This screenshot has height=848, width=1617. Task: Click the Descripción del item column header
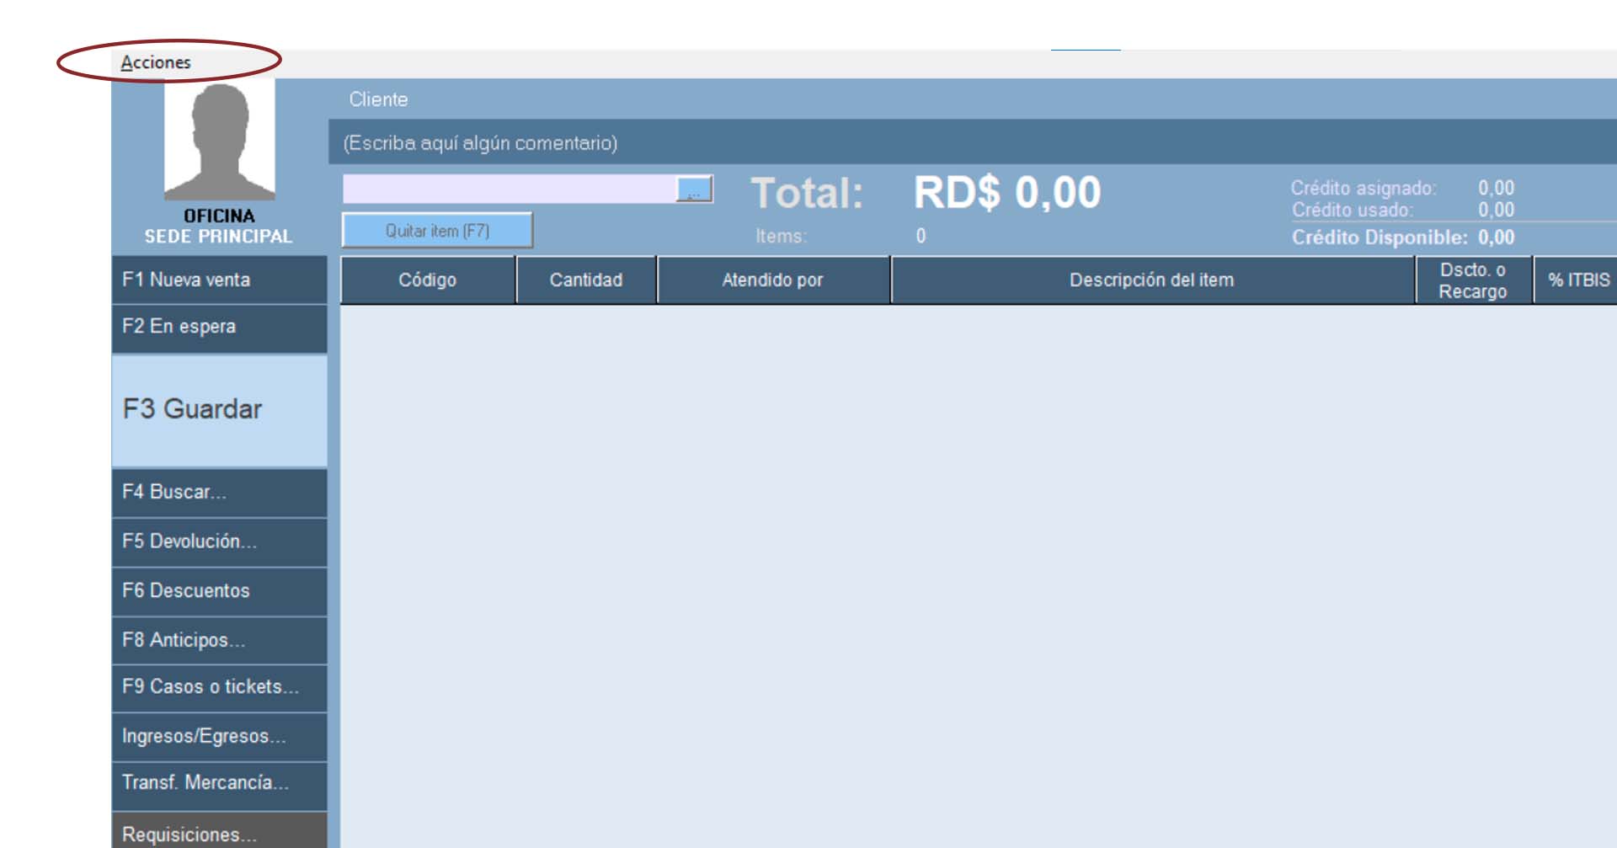(1151, 280)
